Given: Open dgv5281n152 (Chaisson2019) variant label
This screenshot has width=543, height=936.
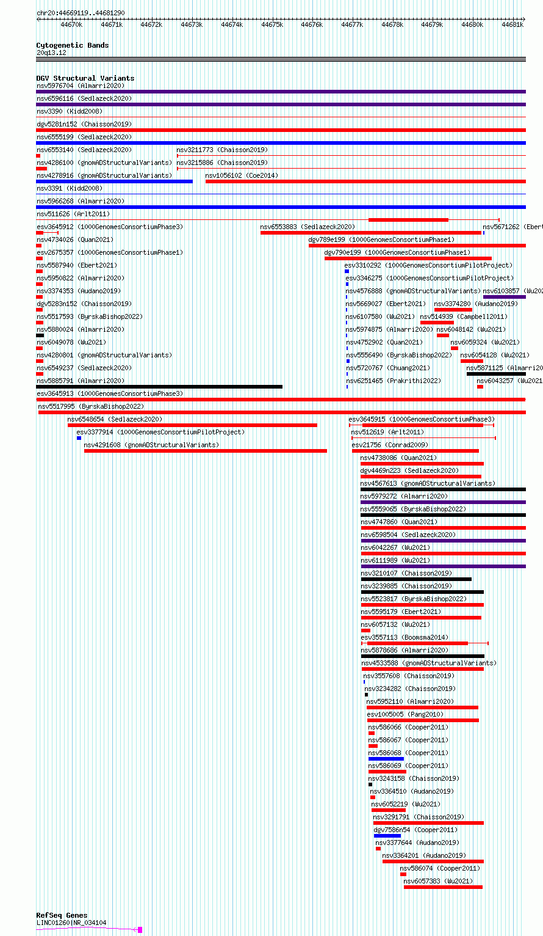Looking at the screenshot, I should click(x=84, y=124).
